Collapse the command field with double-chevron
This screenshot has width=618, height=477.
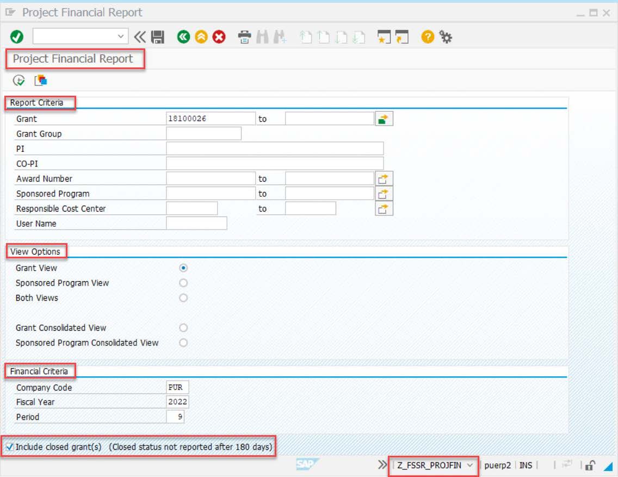pyautogui.click(x=139, y=37)
